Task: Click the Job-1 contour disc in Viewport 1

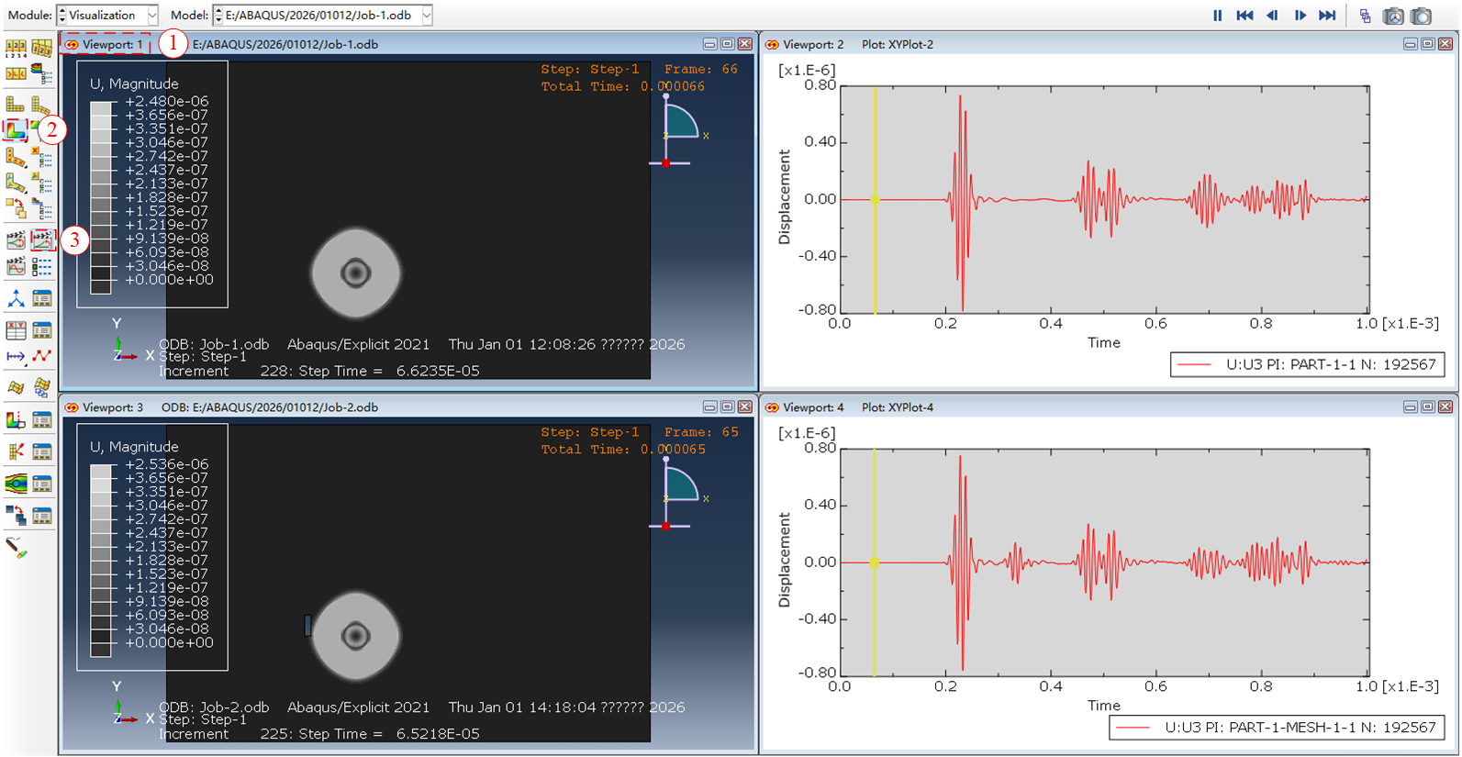Action: tap(356, 273)
